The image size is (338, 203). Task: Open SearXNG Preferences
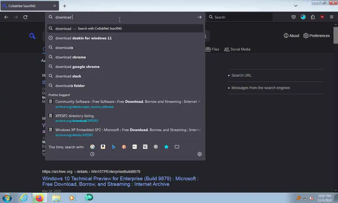click(x=317, y=36)
